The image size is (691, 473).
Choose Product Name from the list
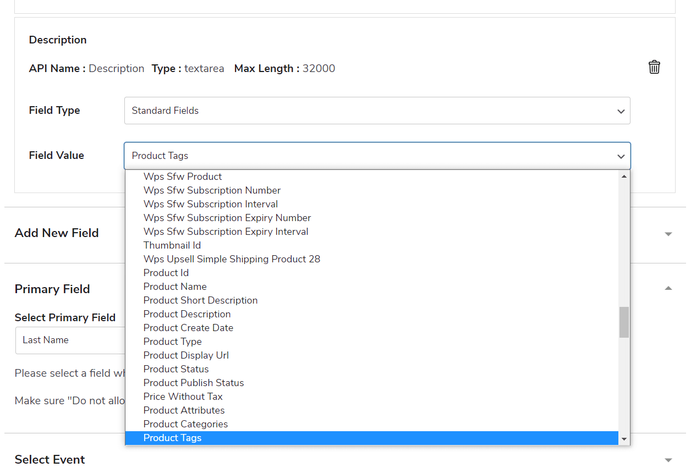175,287
